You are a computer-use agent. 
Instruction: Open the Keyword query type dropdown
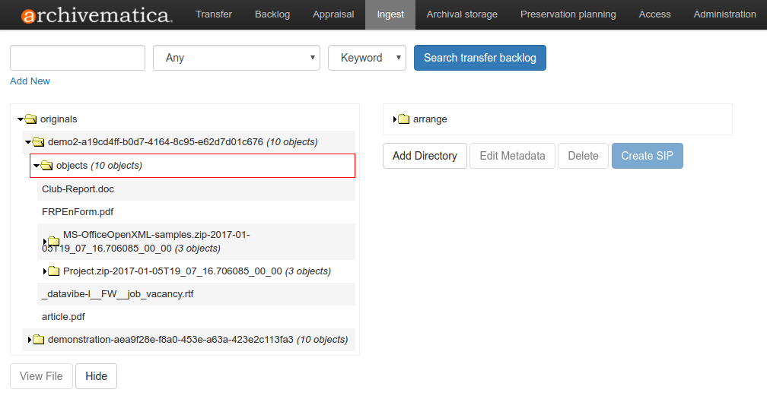(367, 58)
